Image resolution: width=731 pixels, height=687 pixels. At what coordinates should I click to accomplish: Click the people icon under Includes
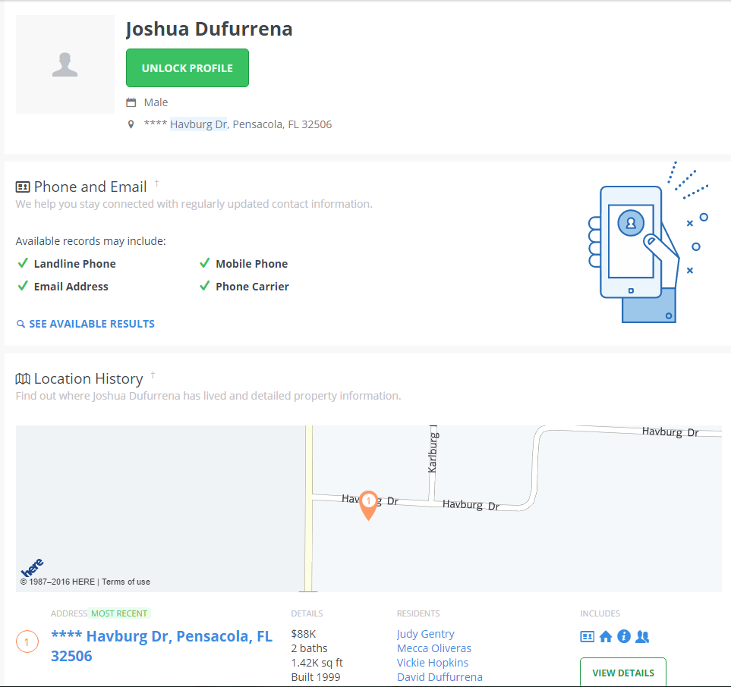pos(642,636)
